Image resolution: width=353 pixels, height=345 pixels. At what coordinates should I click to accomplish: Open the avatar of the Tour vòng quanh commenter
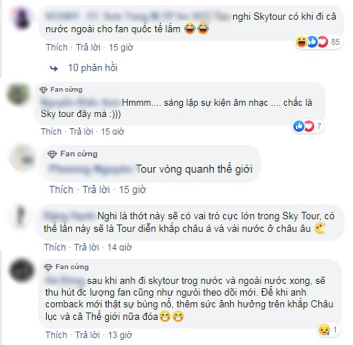click(23, 158)
